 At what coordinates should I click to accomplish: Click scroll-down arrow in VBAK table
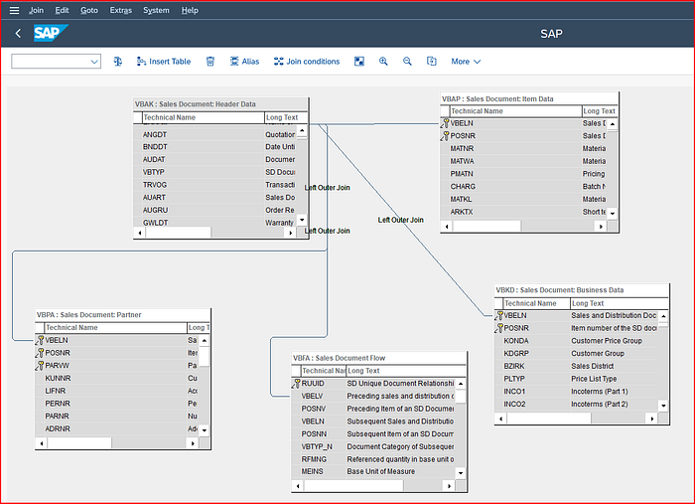(x=302, y=220)
